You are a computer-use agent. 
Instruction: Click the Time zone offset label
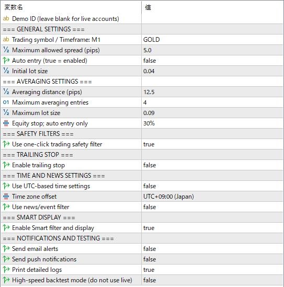[x=34, y=197]
